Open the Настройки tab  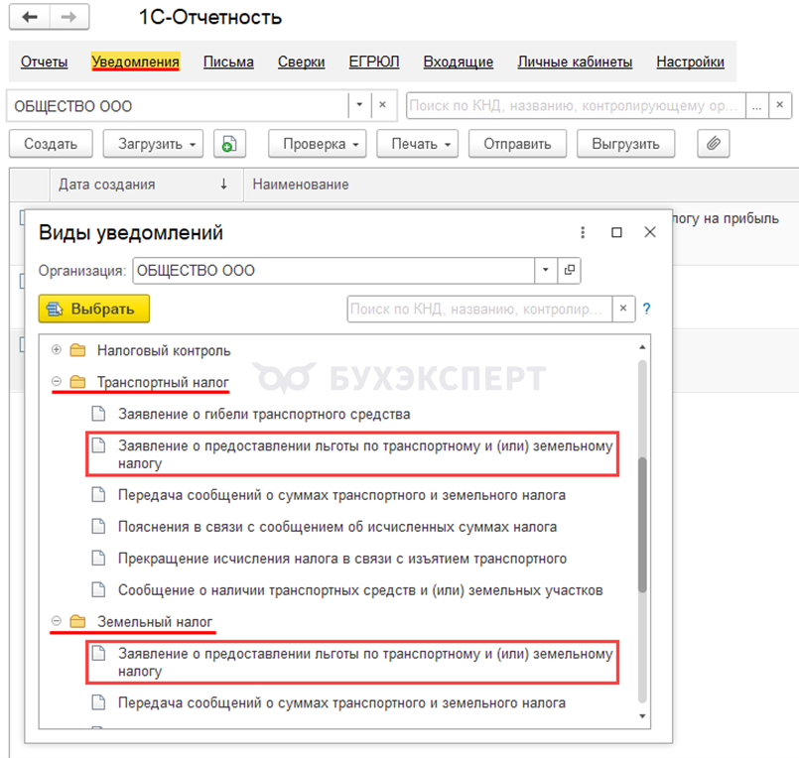coord(690,62)
